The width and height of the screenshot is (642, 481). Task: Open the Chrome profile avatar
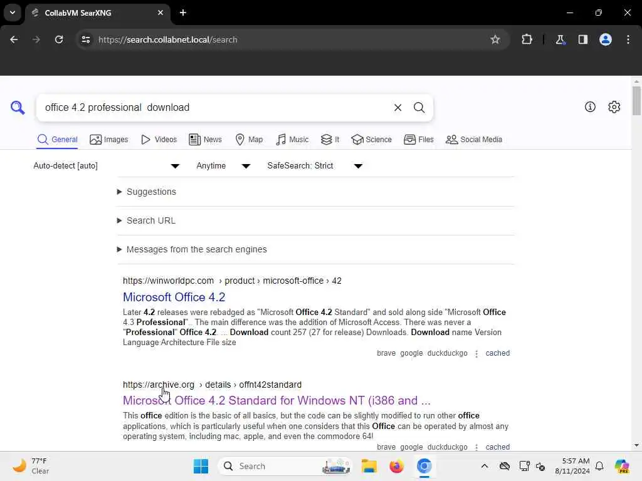click(x=606, y=39)
